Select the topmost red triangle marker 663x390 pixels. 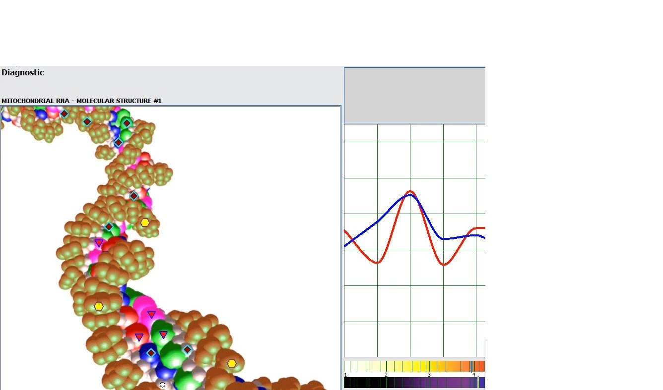click(x=99, y=243)
